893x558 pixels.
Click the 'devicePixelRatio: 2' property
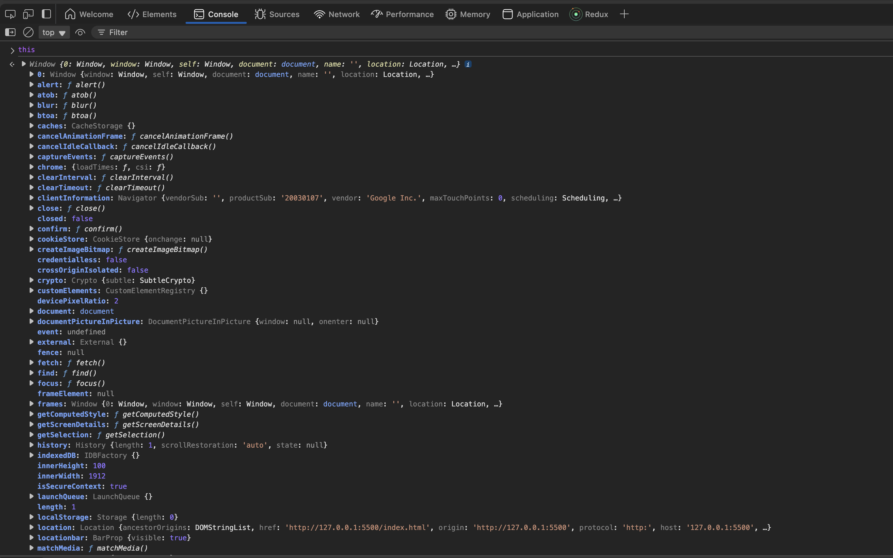click(78, 301)
